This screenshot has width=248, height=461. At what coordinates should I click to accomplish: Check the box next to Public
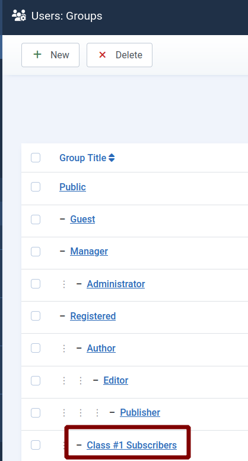36,187
